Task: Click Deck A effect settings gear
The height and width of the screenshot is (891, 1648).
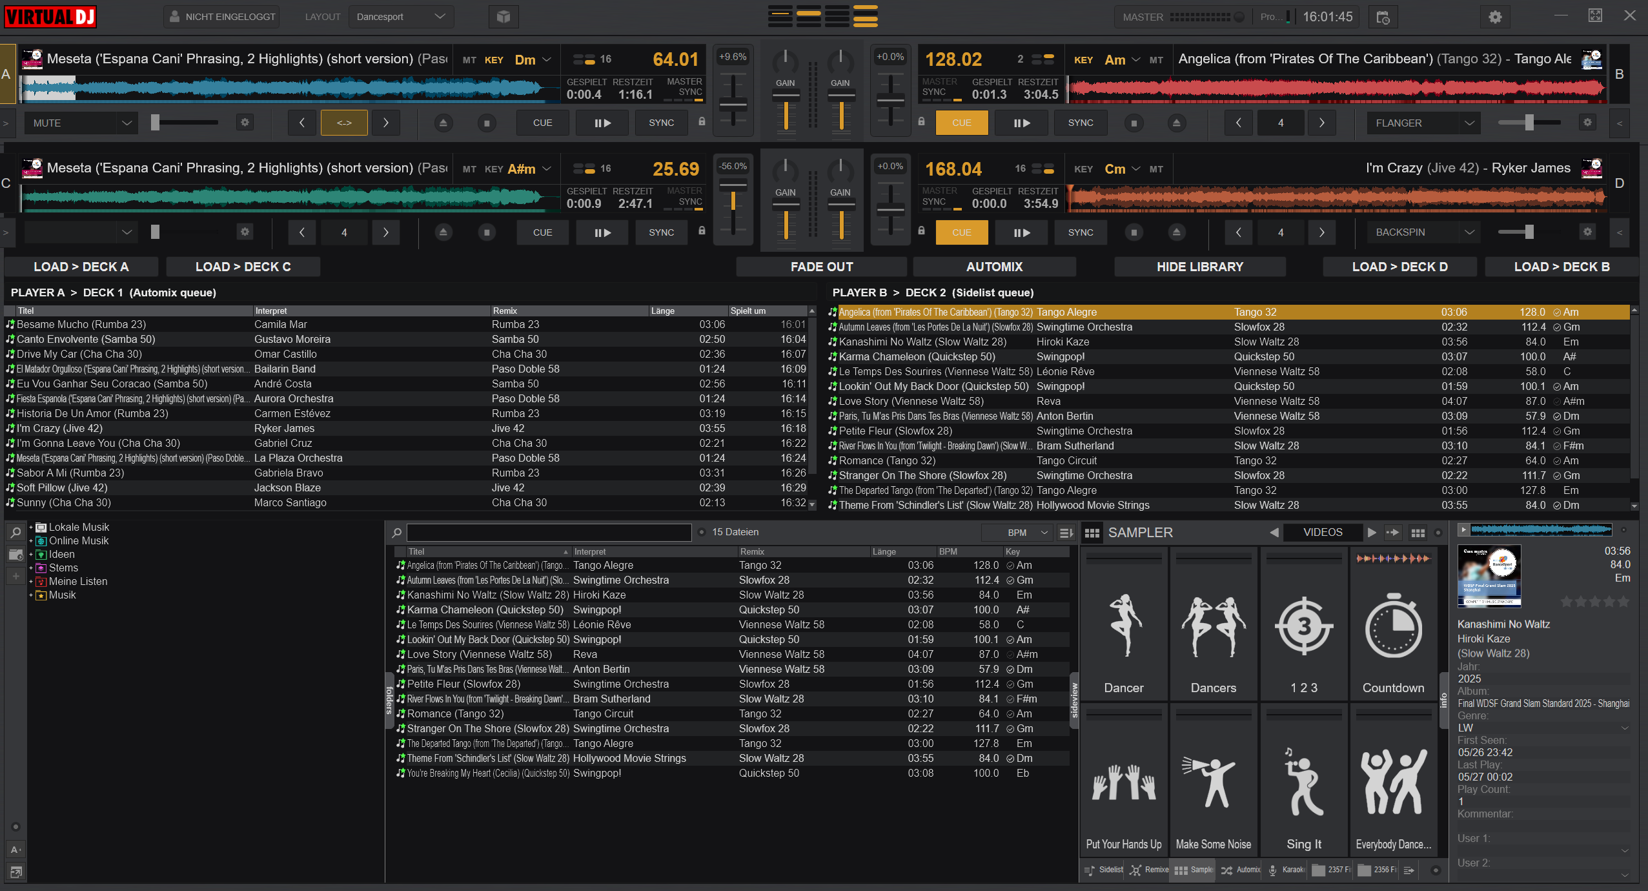Action: tap(245, 122)
